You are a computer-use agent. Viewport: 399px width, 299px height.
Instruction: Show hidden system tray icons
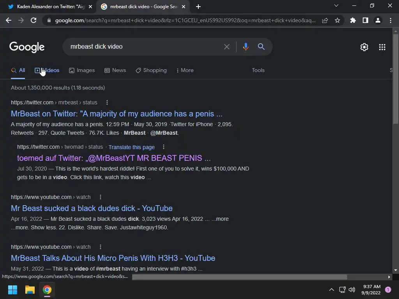331,290
